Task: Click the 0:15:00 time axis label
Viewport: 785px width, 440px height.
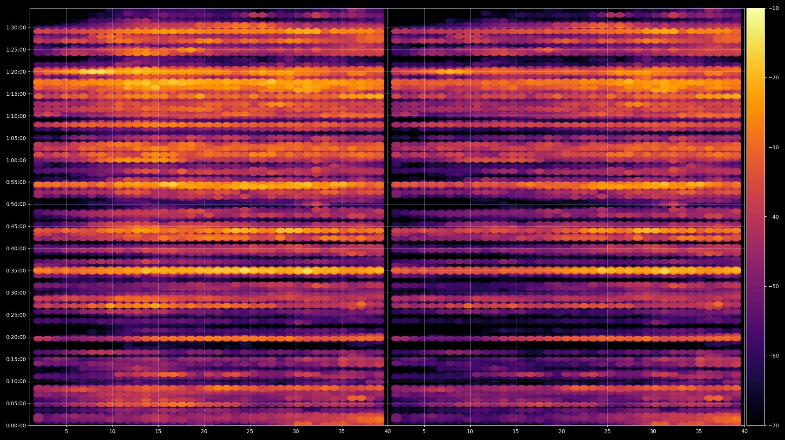Action: (16, 359)
